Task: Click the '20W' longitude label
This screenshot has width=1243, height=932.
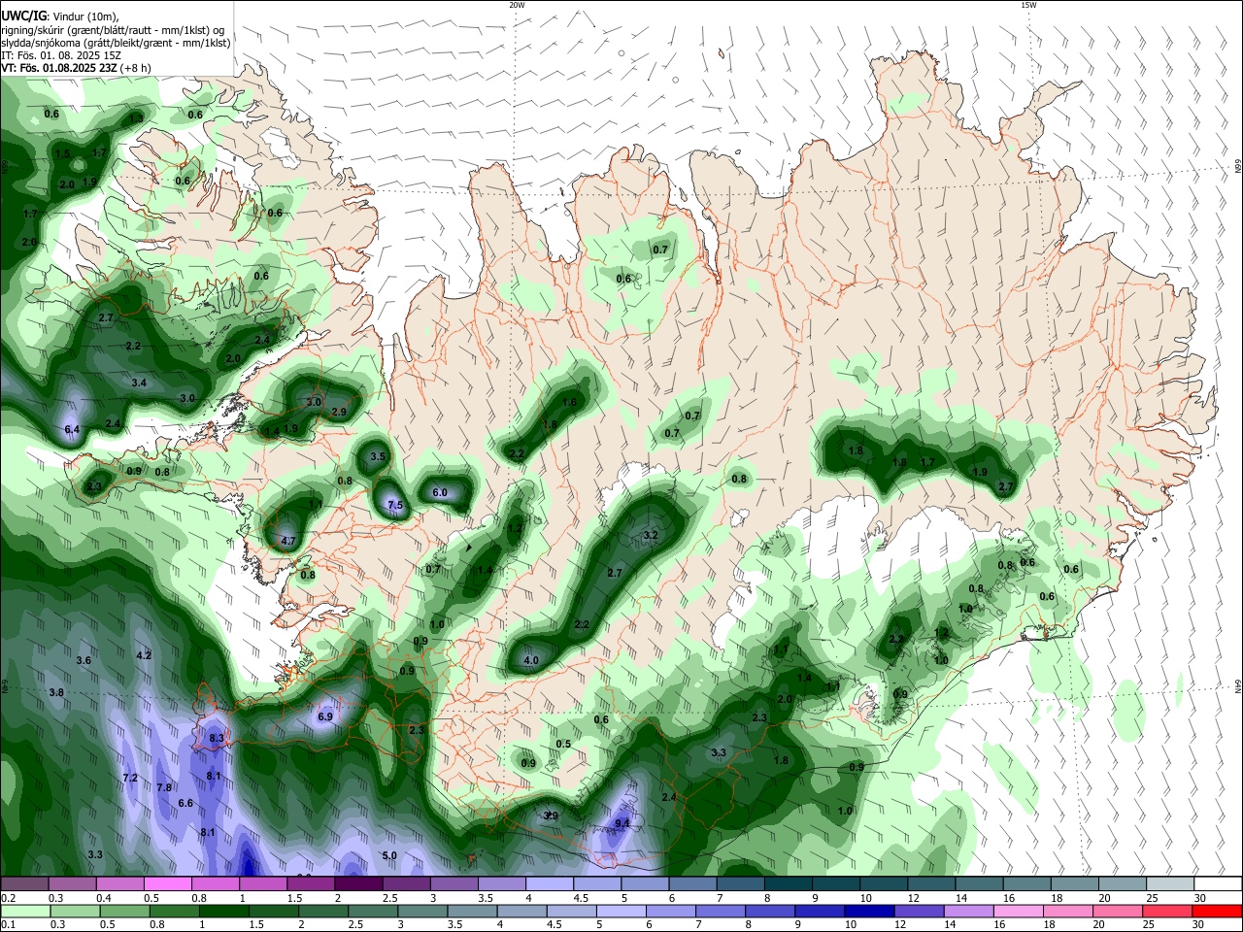Action: 517,5
